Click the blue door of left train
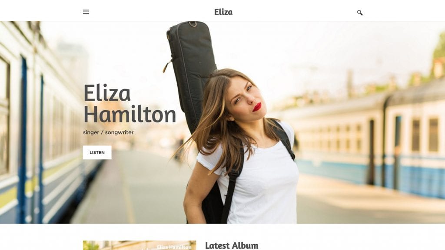Image resolution: width=445 pixels, height=250 pixels. pos(23,139)
